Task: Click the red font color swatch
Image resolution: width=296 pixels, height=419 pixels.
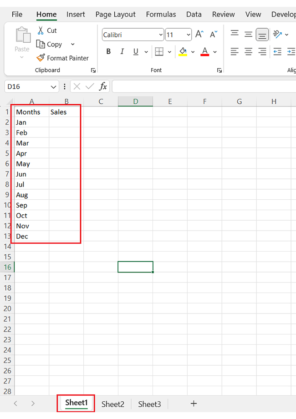Action: [x=205, y=51]
